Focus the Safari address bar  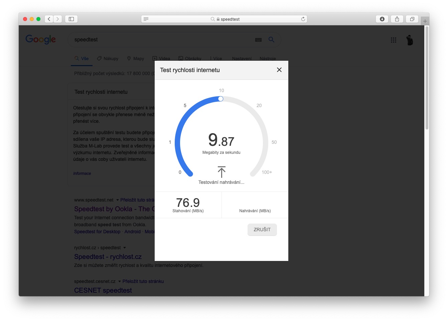coord(224,19)
